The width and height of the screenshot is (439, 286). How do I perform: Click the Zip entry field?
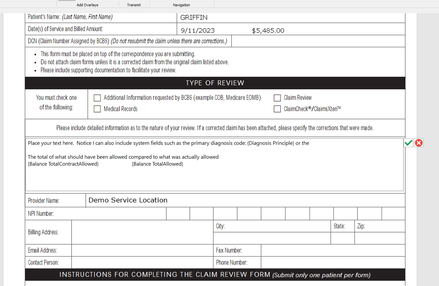[380, 238]
